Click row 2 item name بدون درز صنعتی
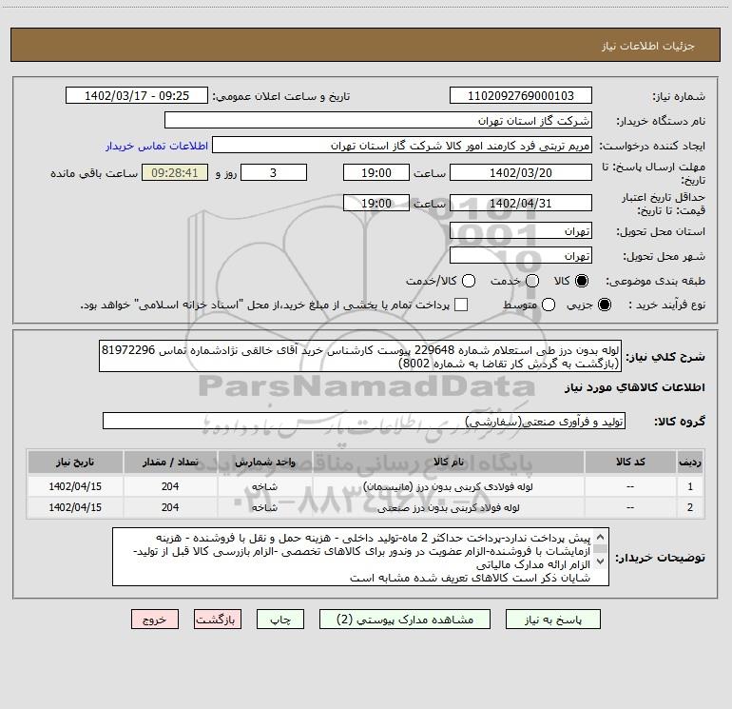The image size is (732, 709). [x=448, y=507]
